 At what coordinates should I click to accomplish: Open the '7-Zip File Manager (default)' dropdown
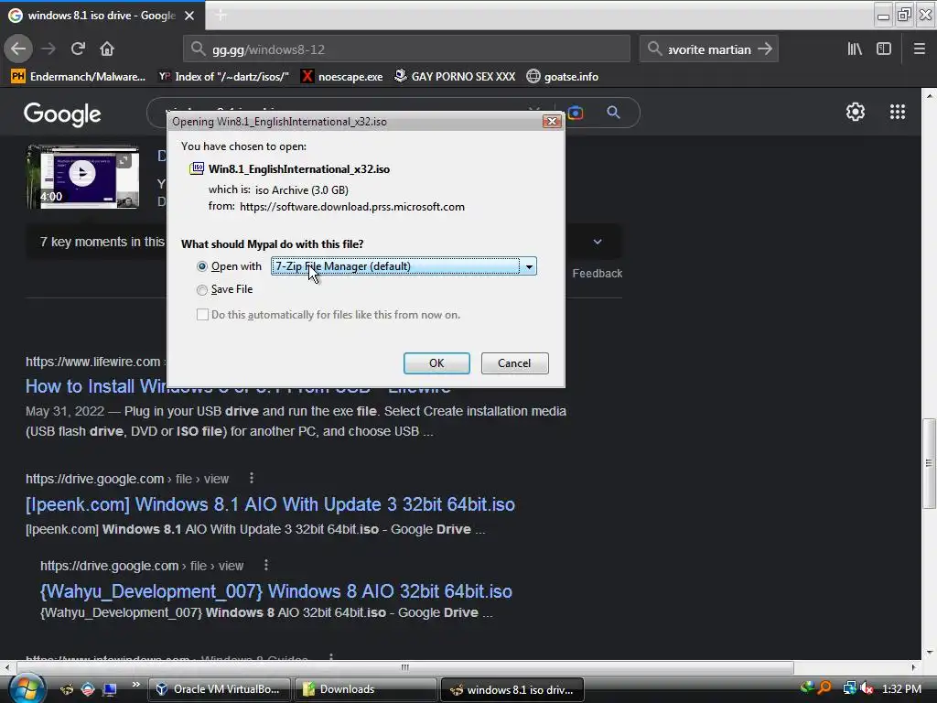404,266
